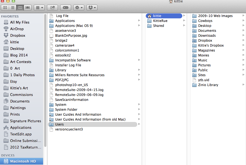Open Commissions sidebar folder

[x=22, y=95]
